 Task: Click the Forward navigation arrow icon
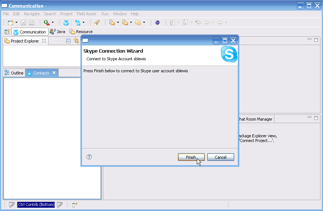pos(220,23)
